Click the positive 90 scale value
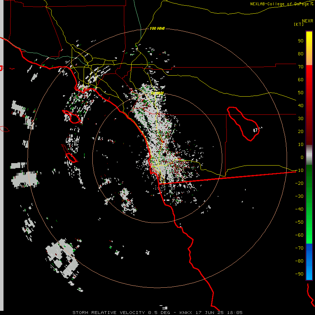The width and height of the screenshot is (315, 315). [301, 41]
